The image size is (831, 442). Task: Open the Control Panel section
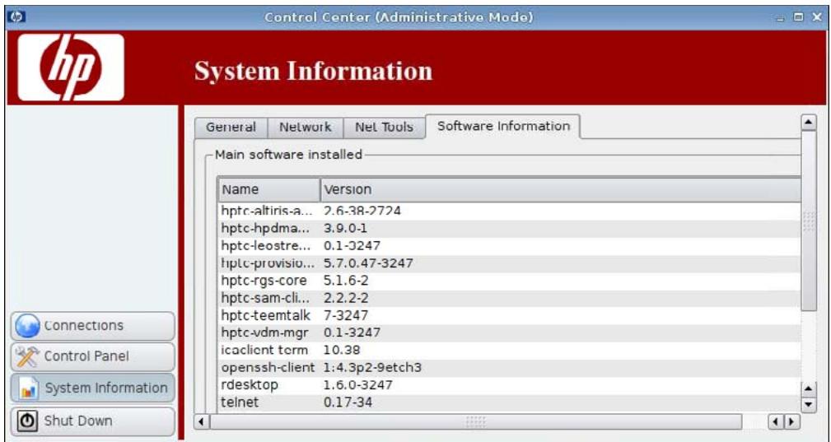click(93, 356)
